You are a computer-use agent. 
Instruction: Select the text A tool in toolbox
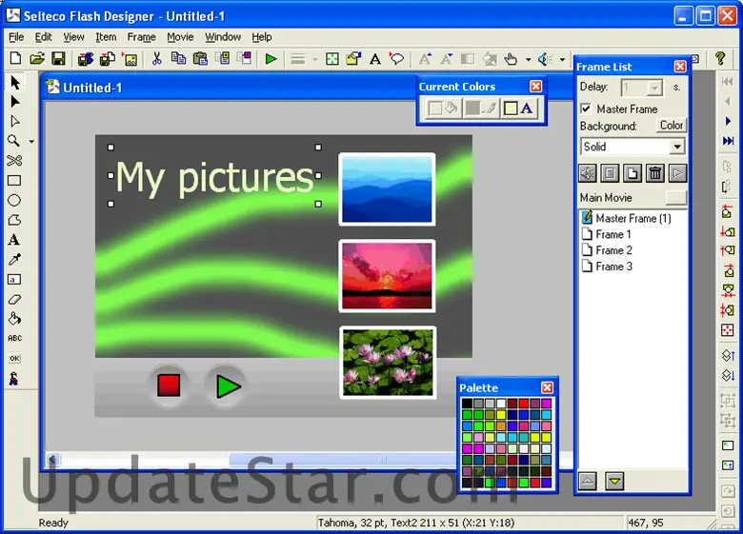[14, 240]
